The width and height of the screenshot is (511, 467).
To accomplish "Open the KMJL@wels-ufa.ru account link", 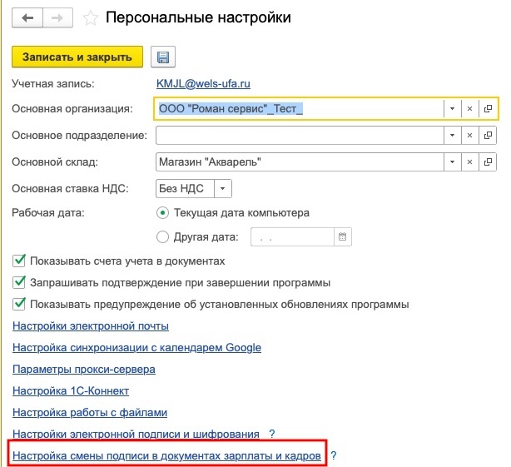I will 203,84.
